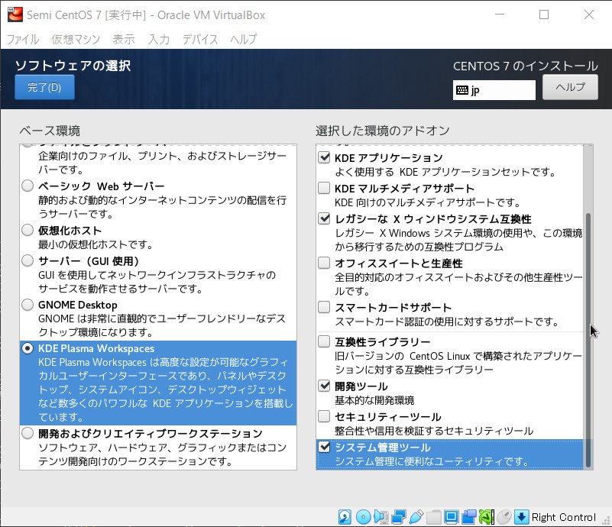The width and height of the screenshot is (612, 527).
Task: Click the CPU execution status icon
Action: point(487,517)
